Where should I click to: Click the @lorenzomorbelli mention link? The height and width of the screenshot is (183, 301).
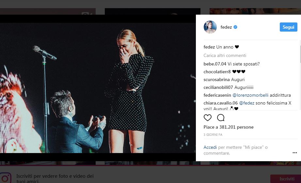click(250, 95)
